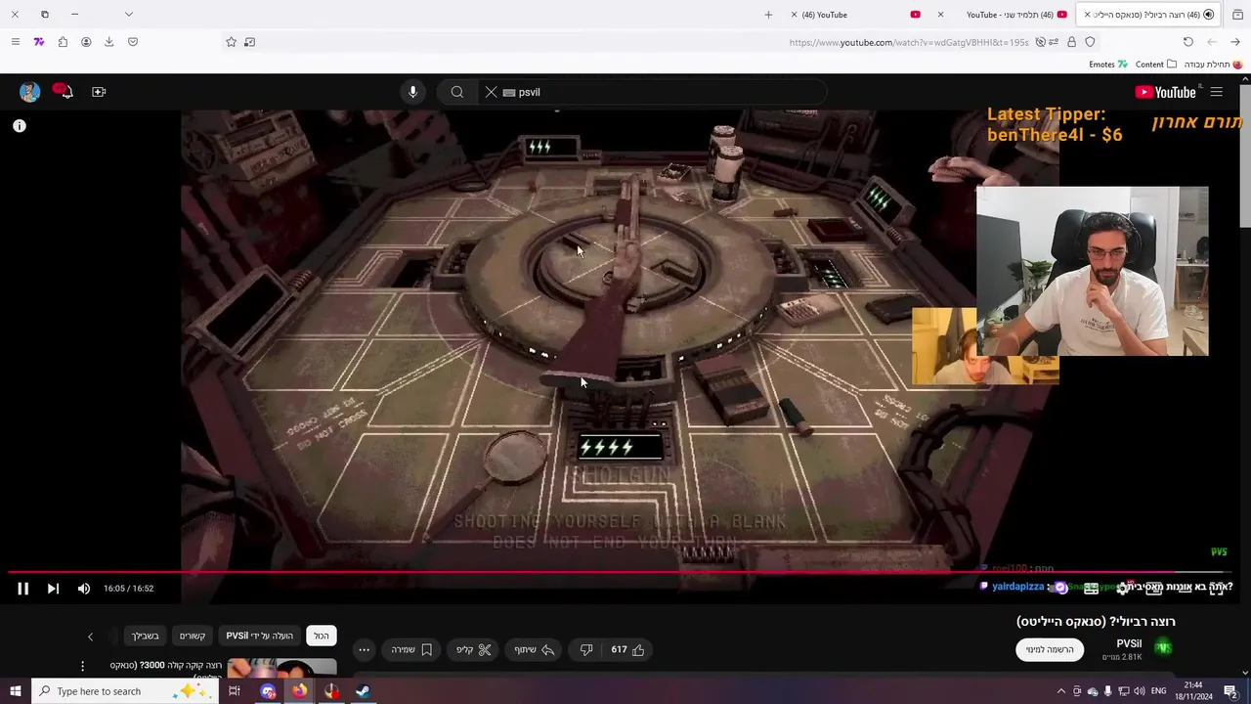Open the PVSil channel avatar

click(x=1162, y=647)
